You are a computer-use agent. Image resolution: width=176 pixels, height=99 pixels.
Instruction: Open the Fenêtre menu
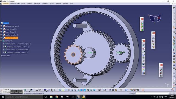tap(65, 4)
